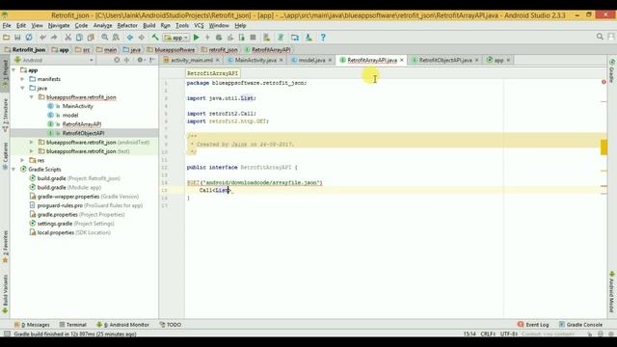Open the Terminal tool window
This screenshot has height=347, width=617.
click(73, 325)
